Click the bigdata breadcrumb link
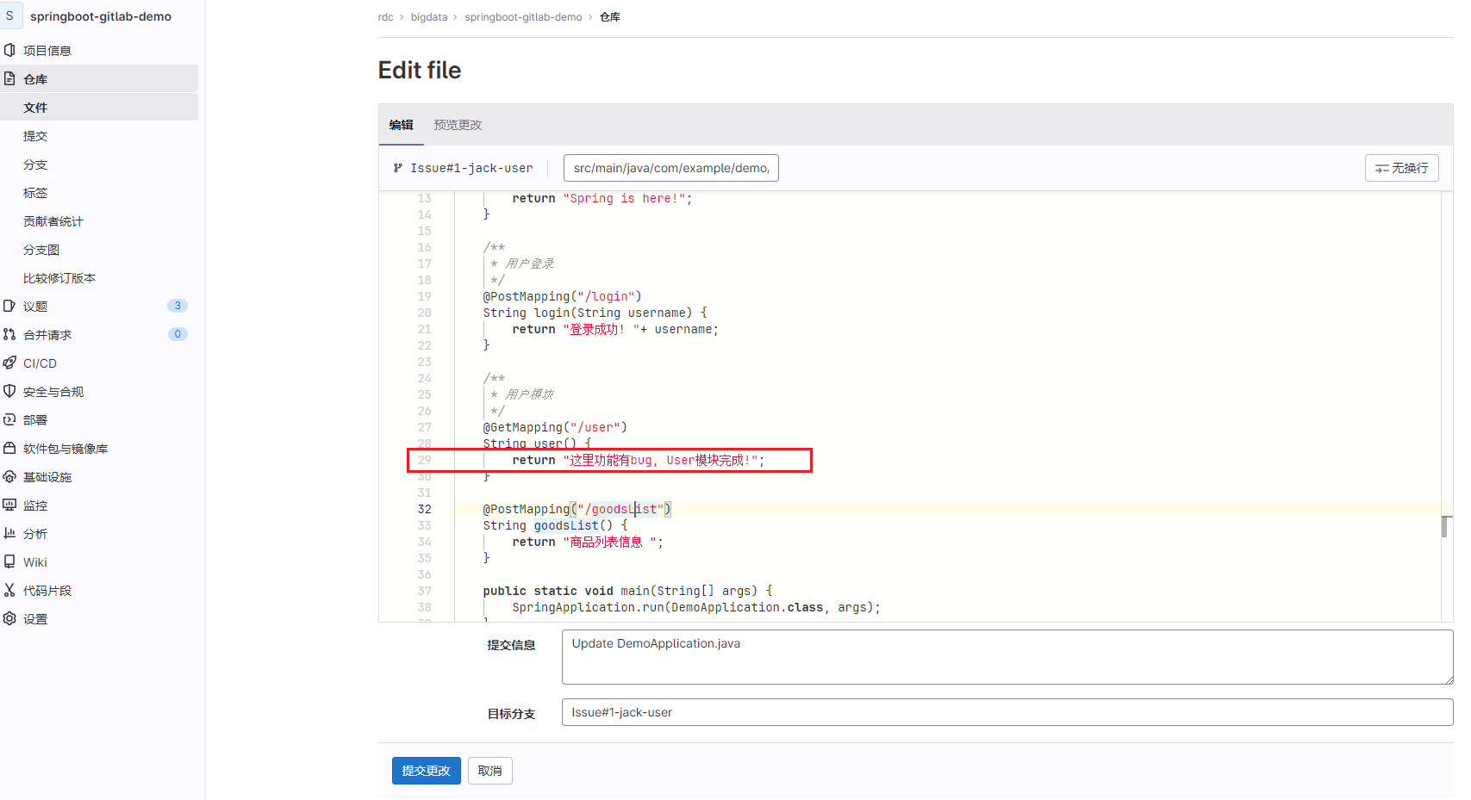1471x800 pixels. [x=429, y=17]
